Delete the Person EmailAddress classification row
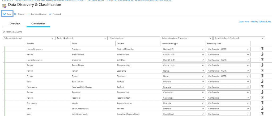Screen dimensions: 272x116 (x=262, y=54)
